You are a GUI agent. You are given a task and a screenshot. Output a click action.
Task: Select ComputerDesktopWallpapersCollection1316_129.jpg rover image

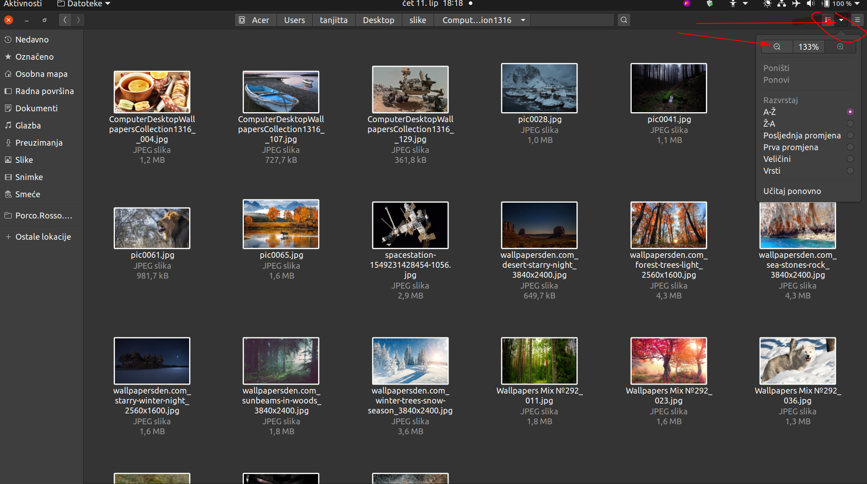click(410, 89)
